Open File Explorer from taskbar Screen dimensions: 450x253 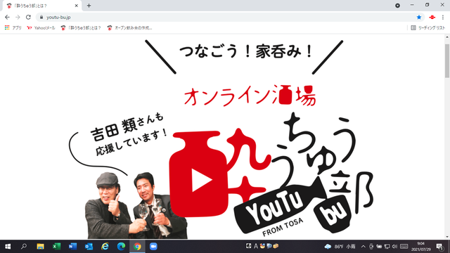coord(40,247)
